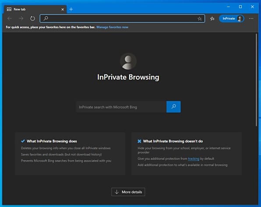
Task: Expand More details button
Action: coord(128,192)
